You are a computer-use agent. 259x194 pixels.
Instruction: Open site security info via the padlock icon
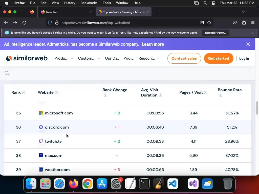pos(57,22)
